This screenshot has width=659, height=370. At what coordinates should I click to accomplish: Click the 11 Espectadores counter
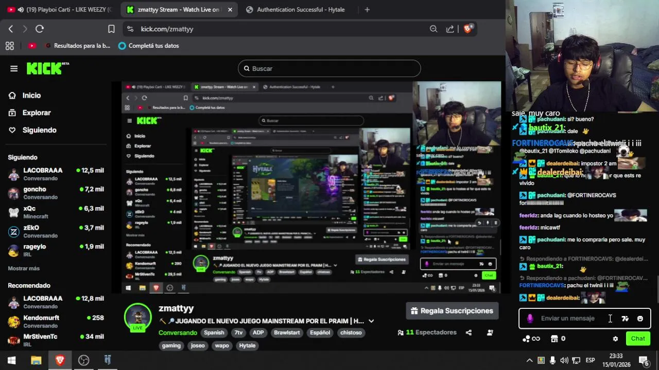427,332
